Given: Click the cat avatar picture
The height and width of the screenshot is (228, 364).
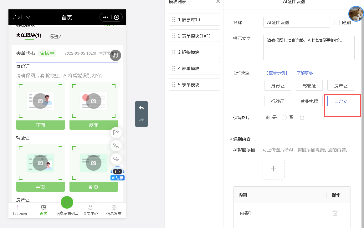Looking at the screenshot, I should (x=356, y=14).
